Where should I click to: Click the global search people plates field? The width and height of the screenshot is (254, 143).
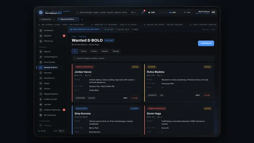click(106, 12)
